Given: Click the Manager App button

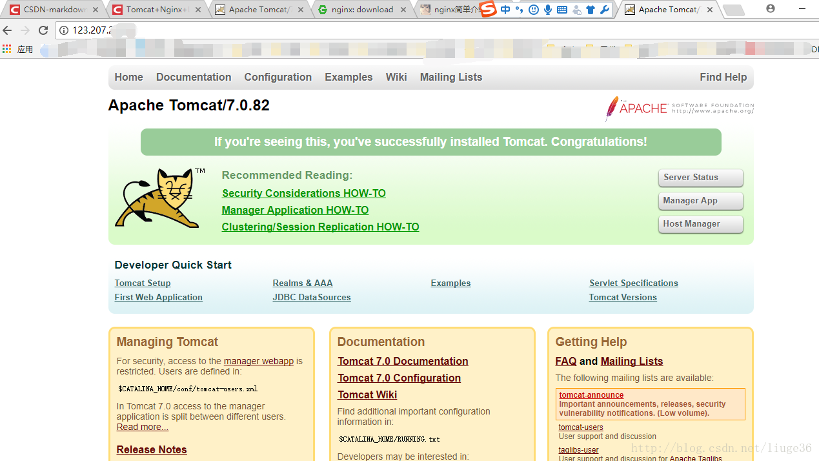Looking at the screenshot, I should coord(700,201).
